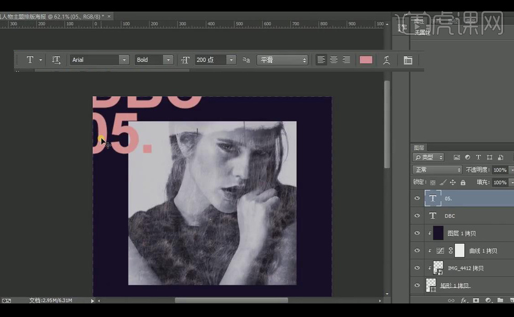Screen dimensions: 514x317
Task: Right-align the text
Action: click(346, 60)
